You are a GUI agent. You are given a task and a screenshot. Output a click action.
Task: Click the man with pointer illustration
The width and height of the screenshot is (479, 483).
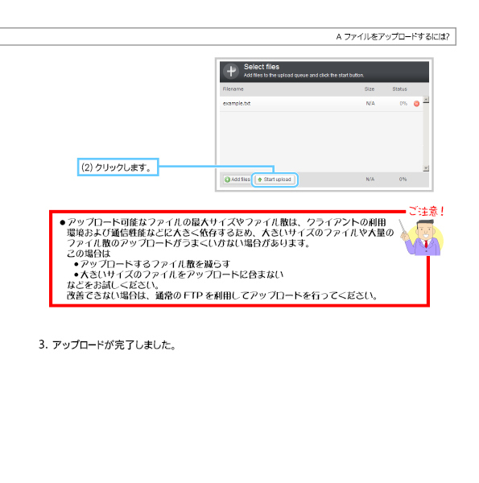422,237
